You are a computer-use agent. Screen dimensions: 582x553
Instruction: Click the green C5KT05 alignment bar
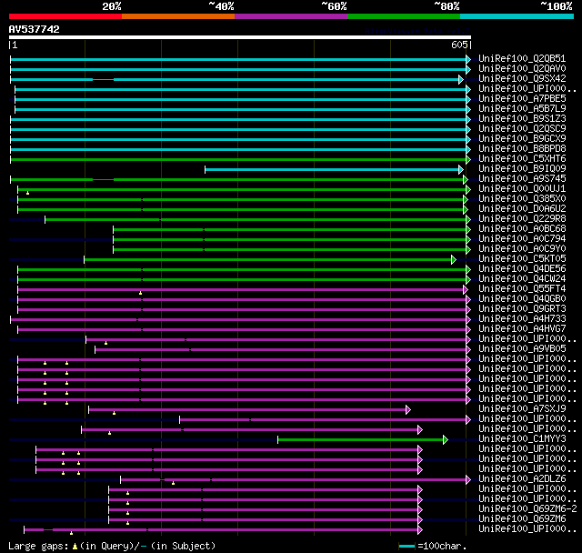270,259
